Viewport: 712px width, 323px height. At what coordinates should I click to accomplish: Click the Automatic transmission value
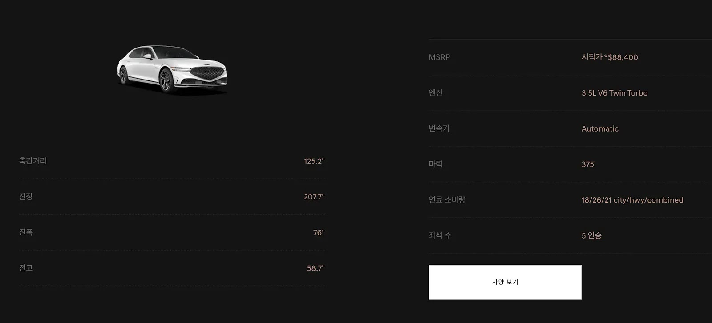(600, 129)
